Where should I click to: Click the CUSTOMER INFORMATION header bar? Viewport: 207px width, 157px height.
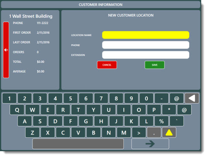tap(101, 5)
